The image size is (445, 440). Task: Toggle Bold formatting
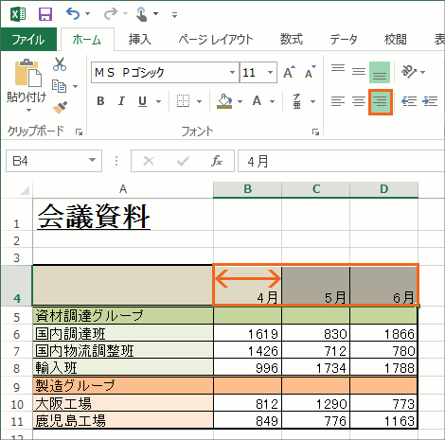click(x=100, y=101)
